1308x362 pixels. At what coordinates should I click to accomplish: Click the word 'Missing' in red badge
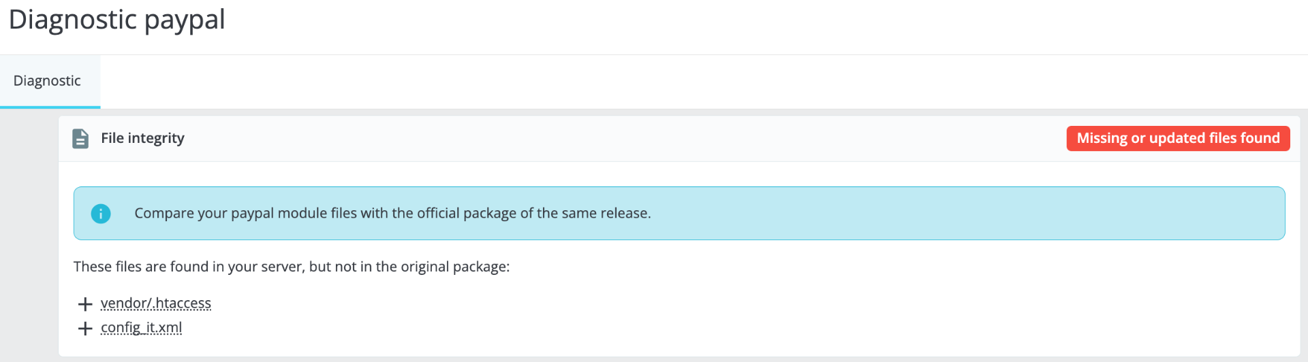click(x=1102, y=139)
